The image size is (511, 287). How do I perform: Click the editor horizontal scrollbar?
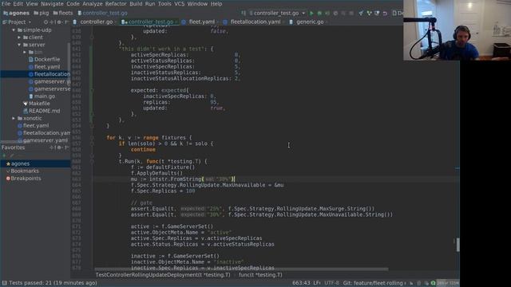[x=241, y=269]
